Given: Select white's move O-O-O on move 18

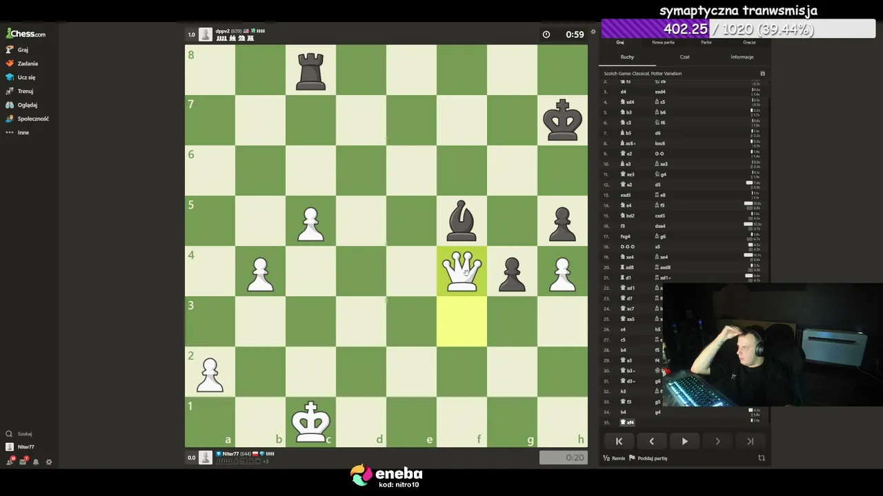Looking at the screenshot, I should (x=627, y=247).
